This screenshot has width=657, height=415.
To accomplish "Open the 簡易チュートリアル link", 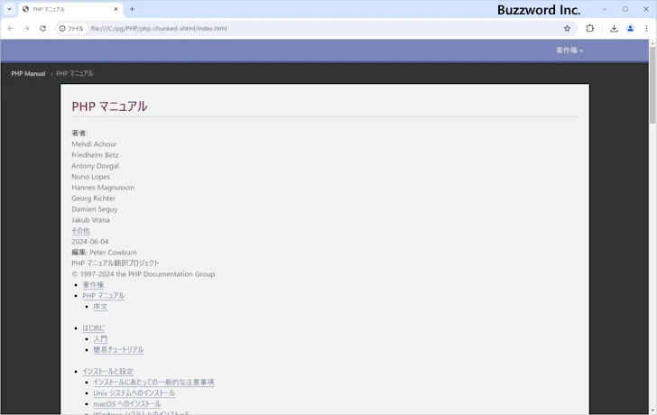I will [x=118, y=350].
